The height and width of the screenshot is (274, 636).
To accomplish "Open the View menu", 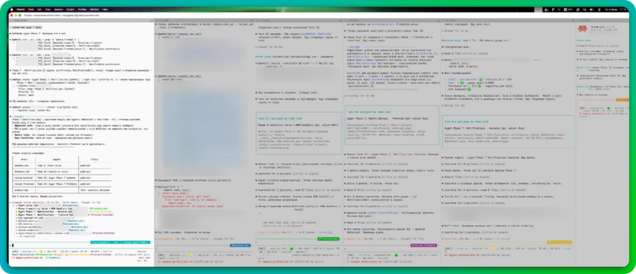I will click(x=48, y=9).
